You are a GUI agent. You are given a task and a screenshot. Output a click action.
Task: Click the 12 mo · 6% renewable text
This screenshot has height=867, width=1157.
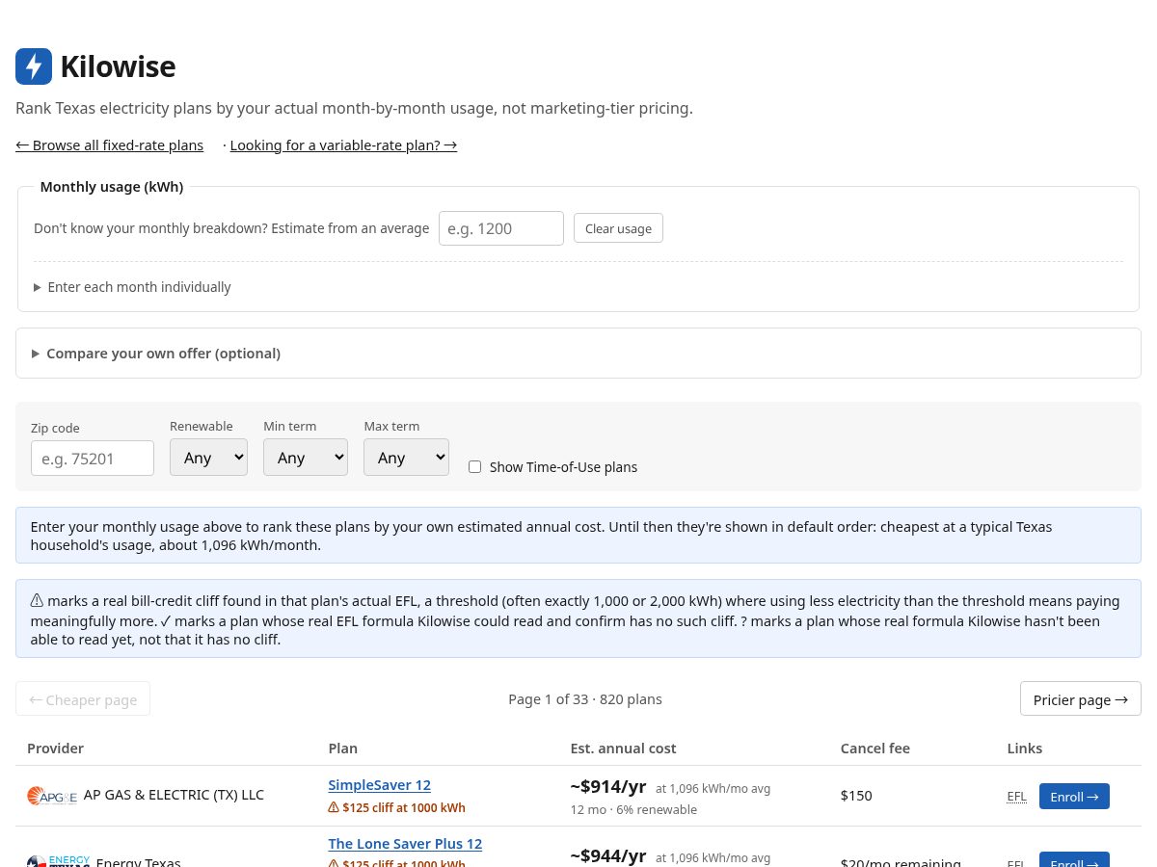coord(633,809)
